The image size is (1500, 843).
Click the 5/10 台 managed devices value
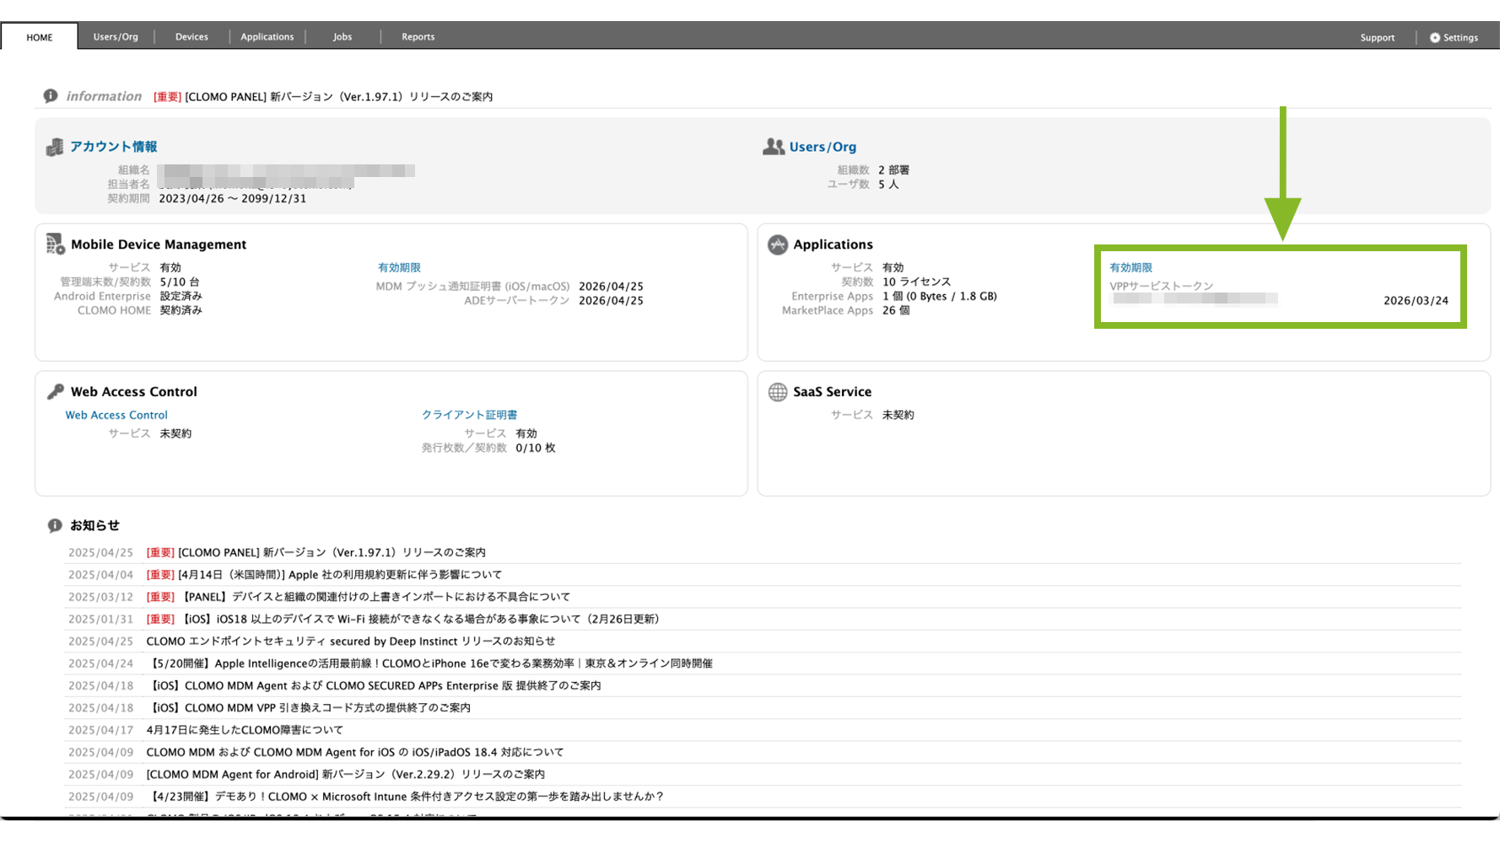click(x=180, y=282)
